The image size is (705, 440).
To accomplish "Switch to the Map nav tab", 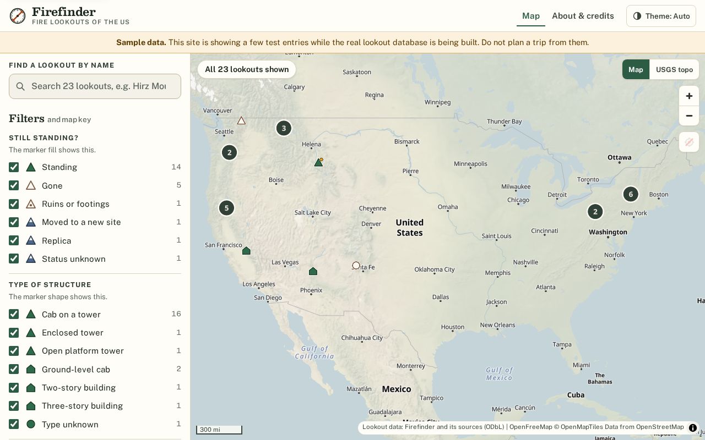I will pos(531,16).
